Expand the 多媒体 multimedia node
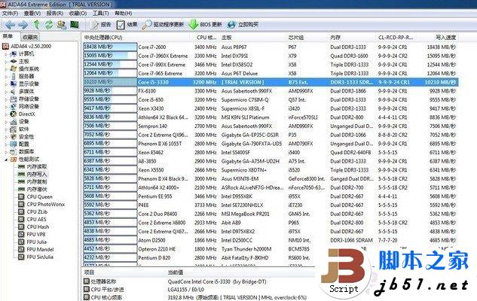Image resolution: width=477 pixels, height=301 pixels. (6, 91)
